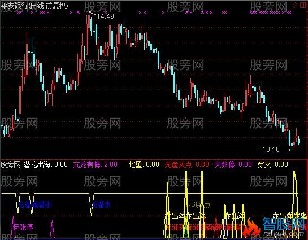Screen dimensions: 308x240
Task: Click the gray RSI买点 signal label
Action: click(x=198, y=204)
